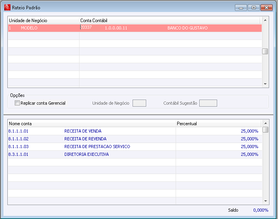This screenshot has width=278, height=219.
Task: Minimize the Rateio Padrão window
Action: [241, 8]
